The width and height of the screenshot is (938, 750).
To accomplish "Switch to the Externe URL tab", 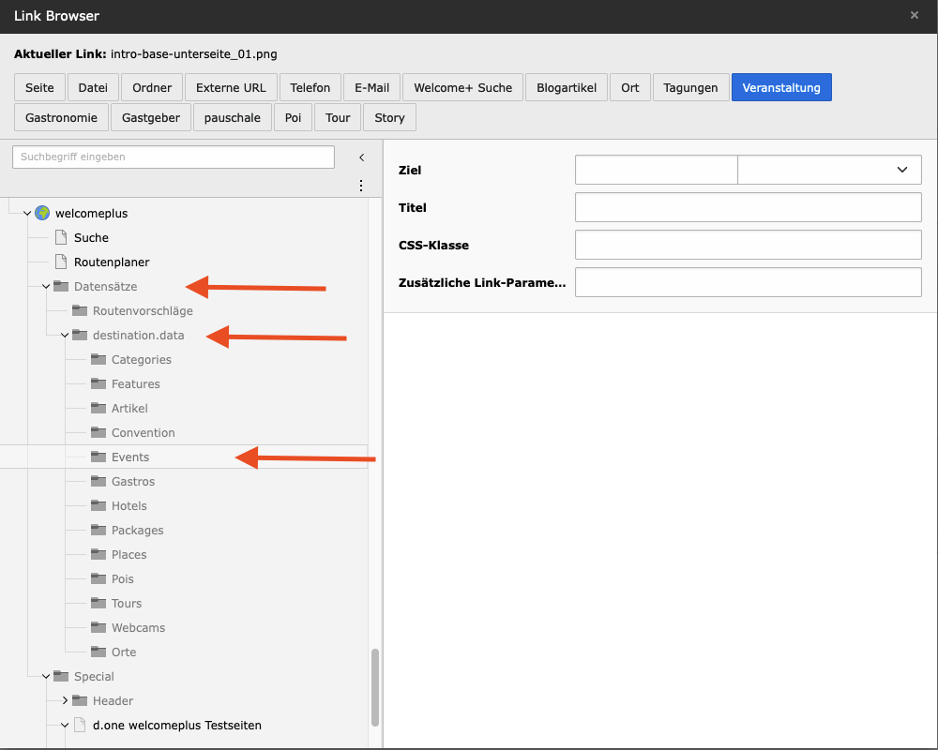I will coord(231,87).
